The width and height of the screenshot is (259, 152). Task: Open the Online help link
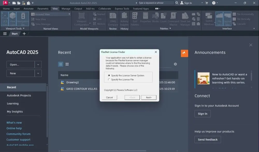pos(14,128)
